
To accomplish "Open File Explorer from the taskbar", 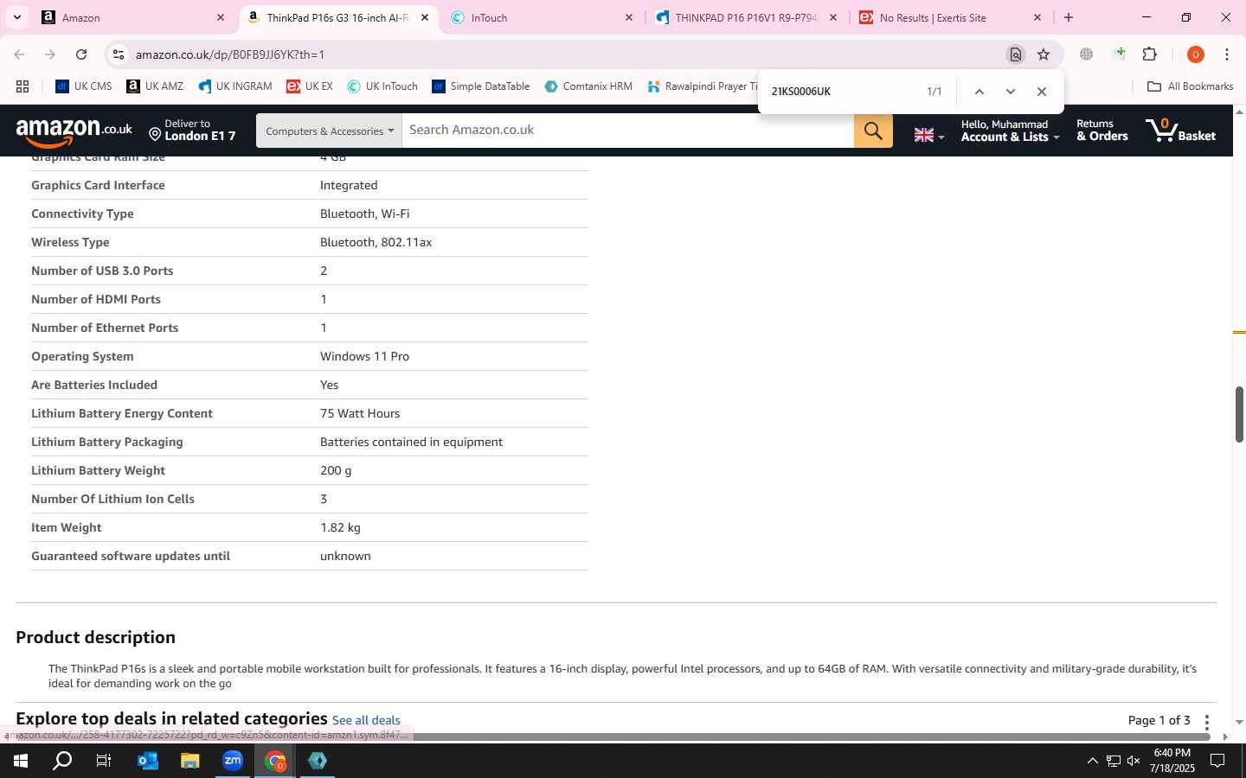I will point(189,761).
